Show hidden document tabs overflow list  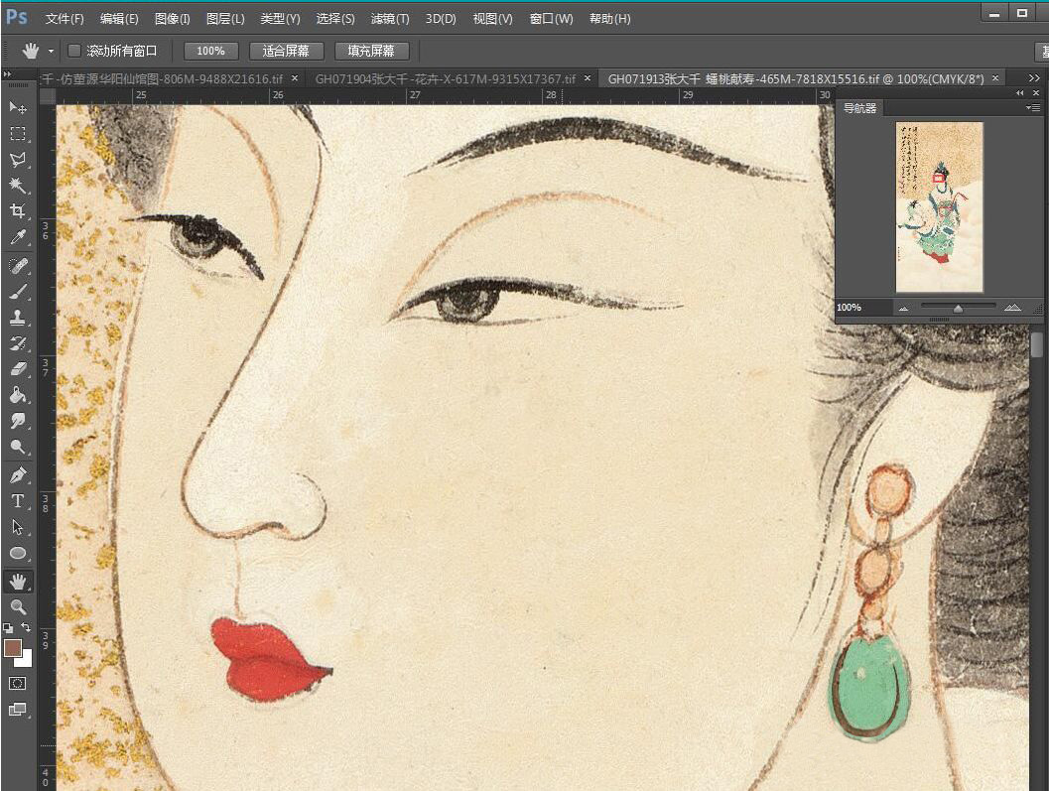pyautogui.click(x=1034, y=78)
